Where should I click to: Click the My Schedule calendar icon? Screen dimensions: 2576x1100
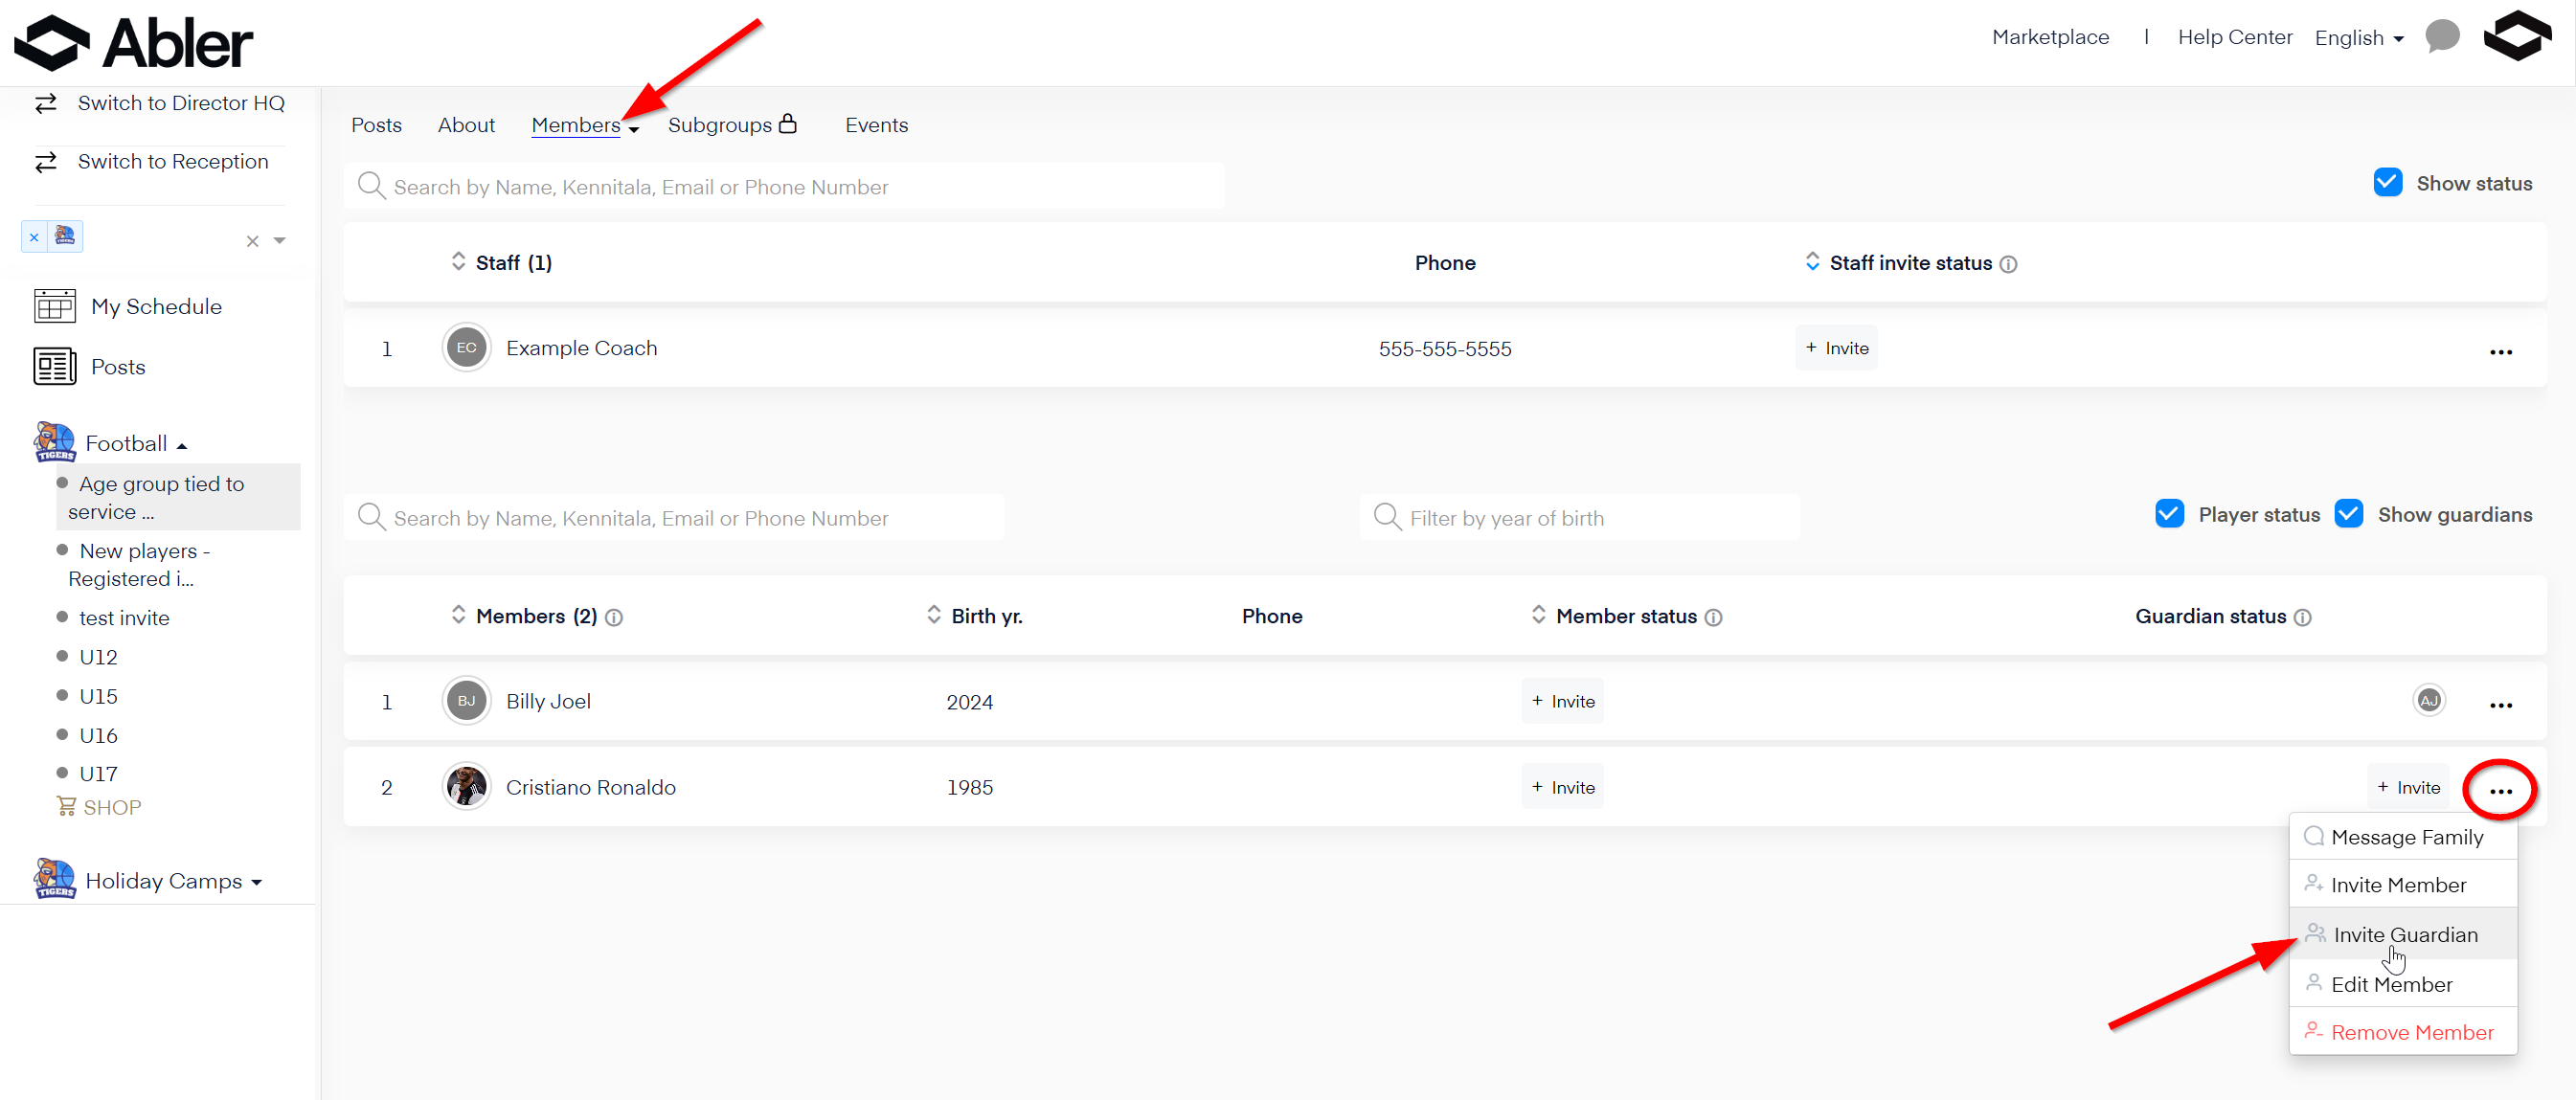(54, 306)
